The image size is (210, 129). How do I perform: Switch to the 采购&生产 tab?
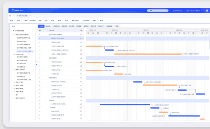coord(101,26)
